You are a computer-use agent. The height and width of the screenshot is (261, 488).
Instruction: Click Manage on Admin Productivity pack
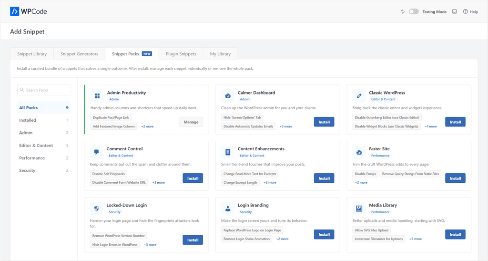pyautogui.click(x=191, y=122)
